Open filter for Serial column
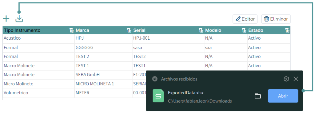 point(201,30)
